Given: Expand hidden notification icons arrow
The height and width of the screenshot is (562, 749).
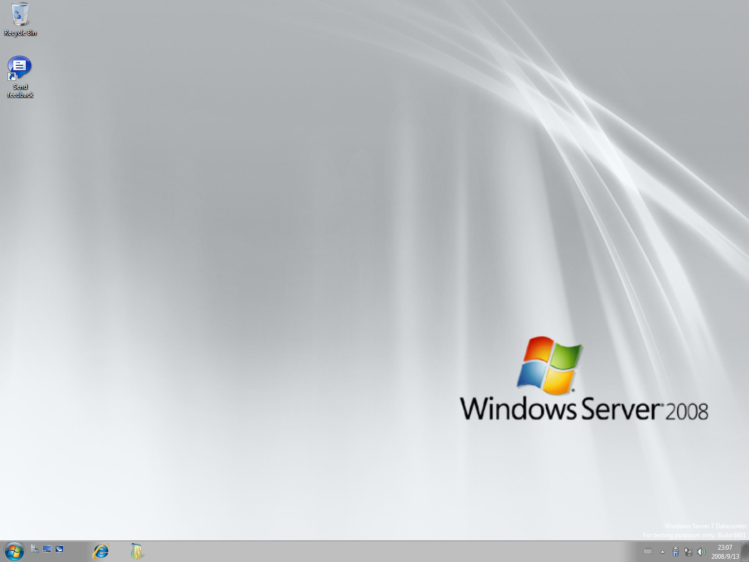Looking at the screenshot, I should click(x=662, y=552).
